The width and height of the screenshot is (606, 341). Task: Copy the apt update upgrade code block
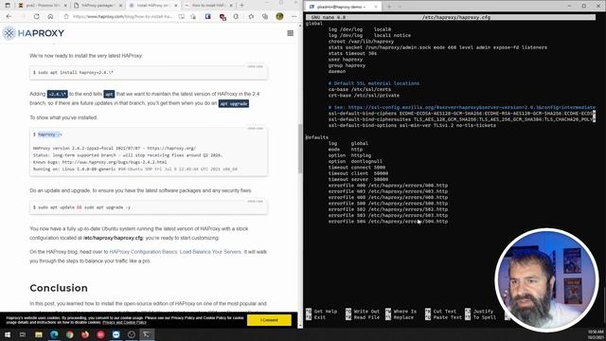255,202
